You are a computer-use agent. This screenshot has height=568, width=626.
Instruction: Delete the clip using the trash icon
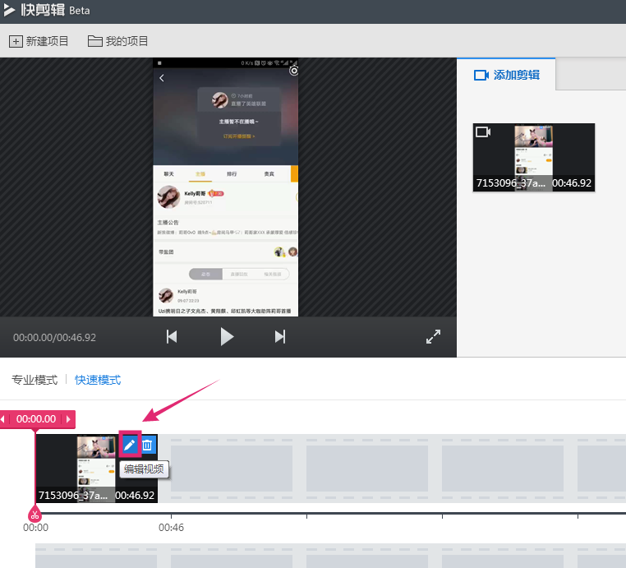click(148, 445)
